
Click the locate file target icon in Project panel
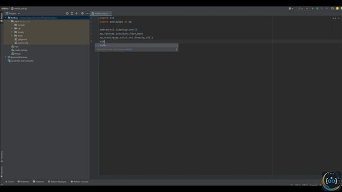click(67, 13)
